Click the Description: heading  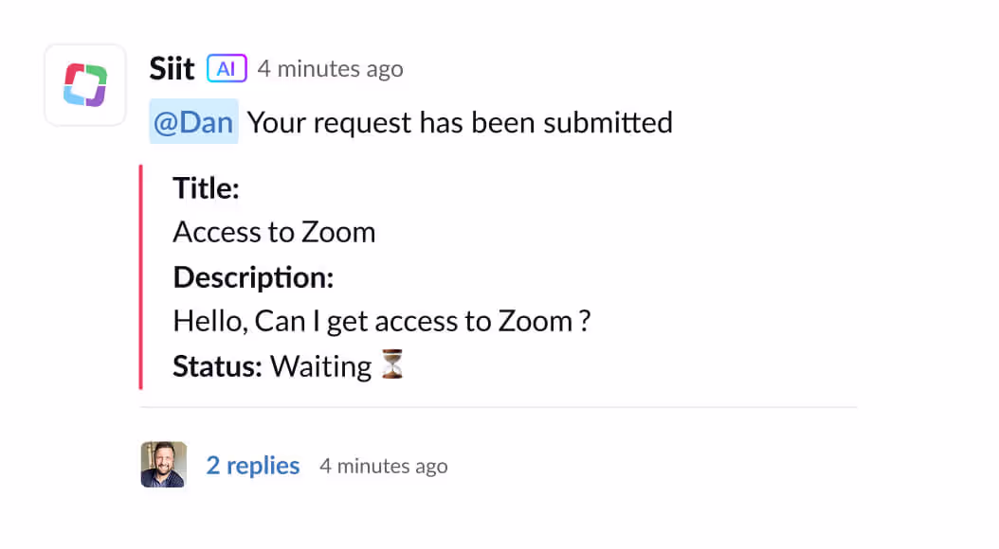[x=252, y=276]
